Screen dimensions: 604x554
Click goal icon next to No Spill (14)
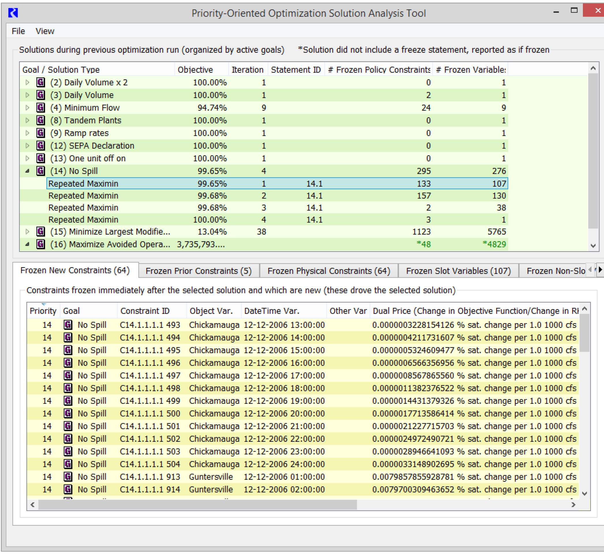coord(40,171)
